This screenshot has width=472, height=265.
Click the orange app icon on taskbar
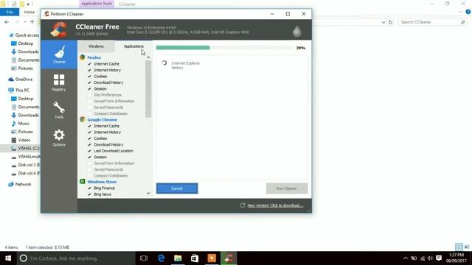click(212, 258)
